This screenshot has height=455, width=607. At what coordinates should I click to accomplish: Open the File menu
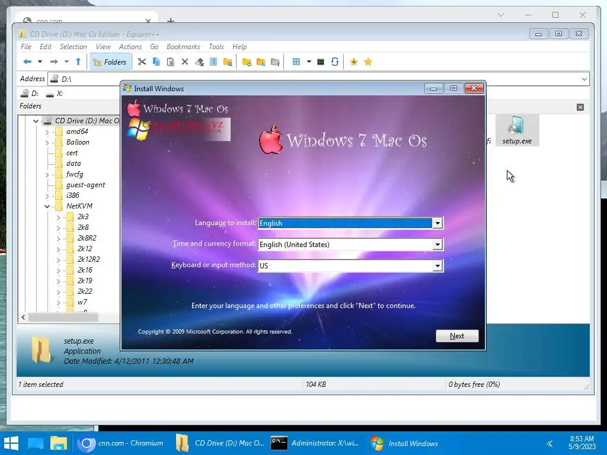coord(26,47)
